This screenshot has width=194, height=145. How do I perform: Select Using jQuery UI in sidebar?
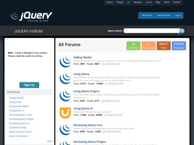tap(17, 111)
